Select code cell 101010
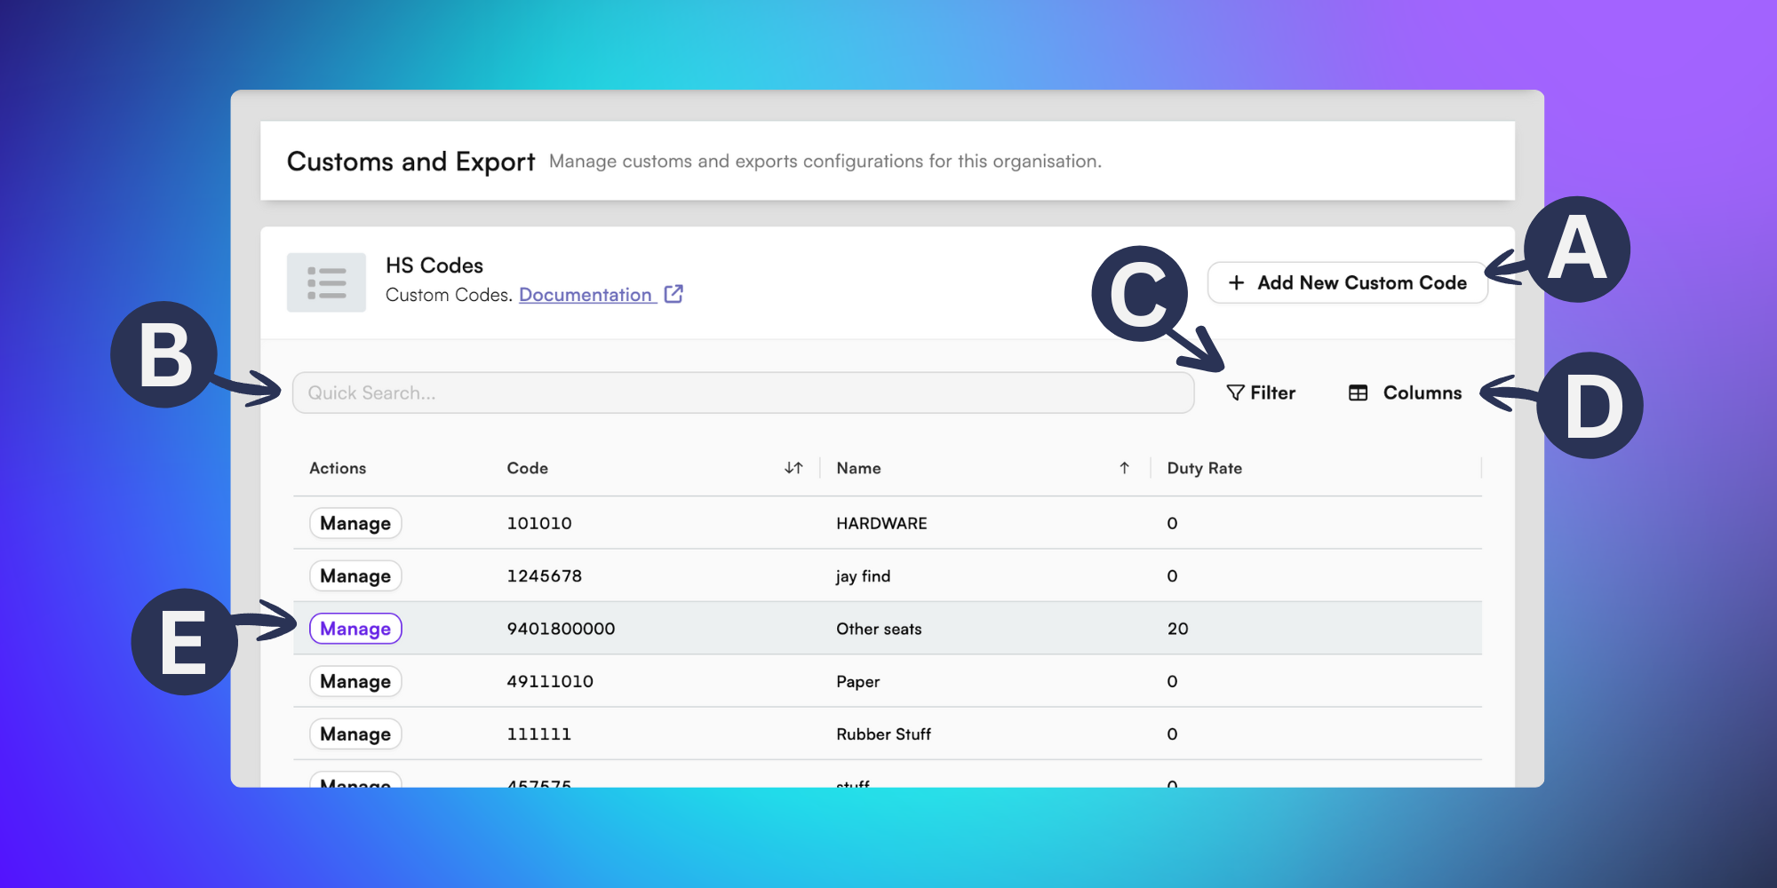The height and width of the screenshot is (888, 1777). tap(539, 523)
